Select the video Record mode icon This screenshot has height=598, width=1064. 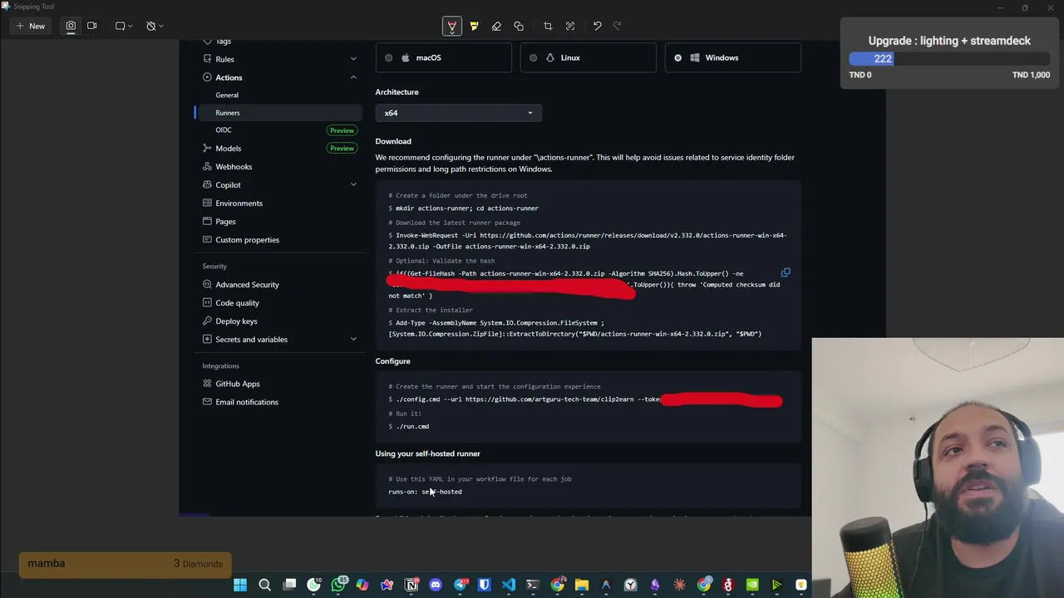pyautogui.click(x=91, y=26)
